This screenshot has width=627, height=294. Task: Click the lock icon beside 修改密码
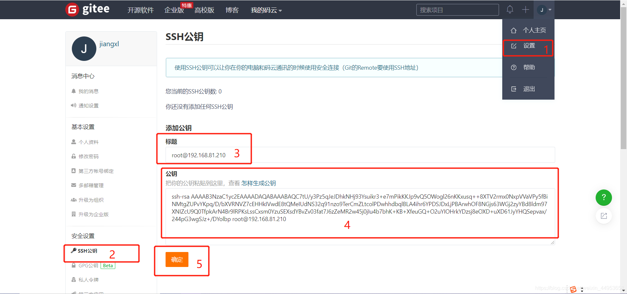73,156
